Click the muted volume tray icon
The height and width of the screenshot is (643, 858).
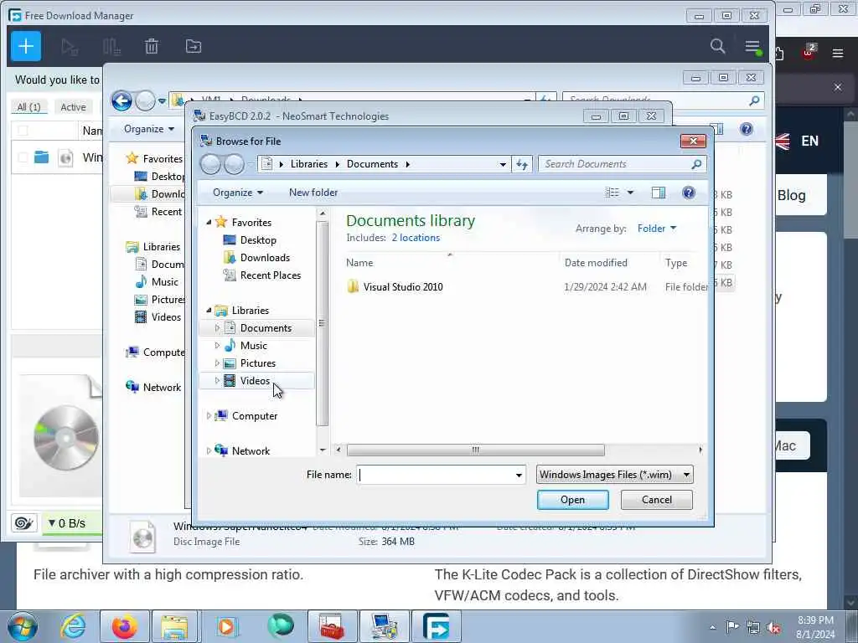click(773, 627)
